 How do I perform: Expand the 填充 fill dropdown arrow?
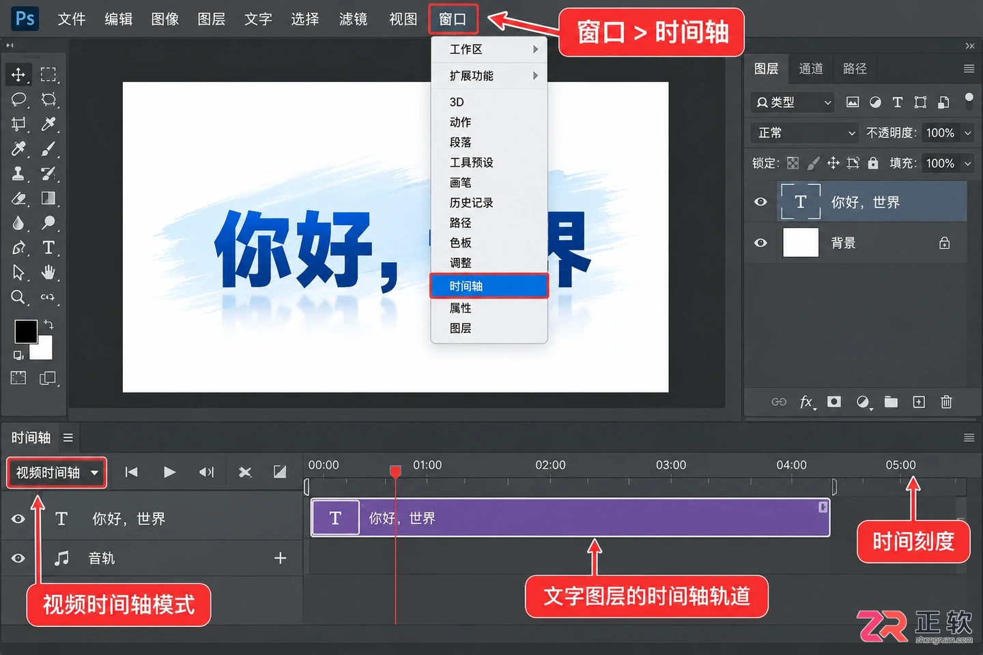967,163
